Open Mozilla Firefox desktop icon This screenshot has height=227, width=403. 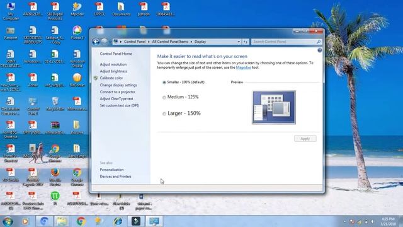pos(55,177)
